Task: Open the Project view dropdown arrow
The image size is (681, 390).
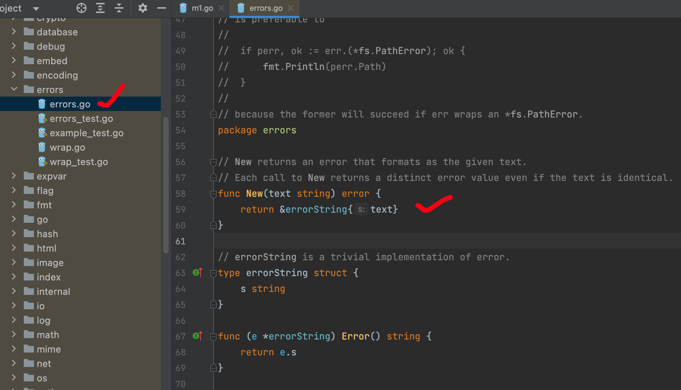Action: click(x=36, y=8)
